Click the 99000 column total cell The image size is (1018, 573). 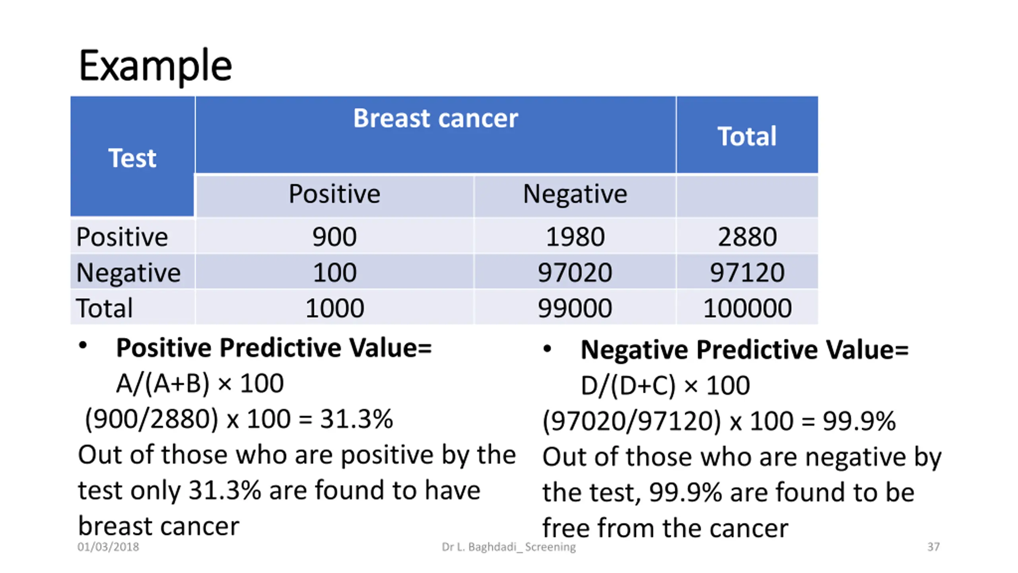coord(575,307)
